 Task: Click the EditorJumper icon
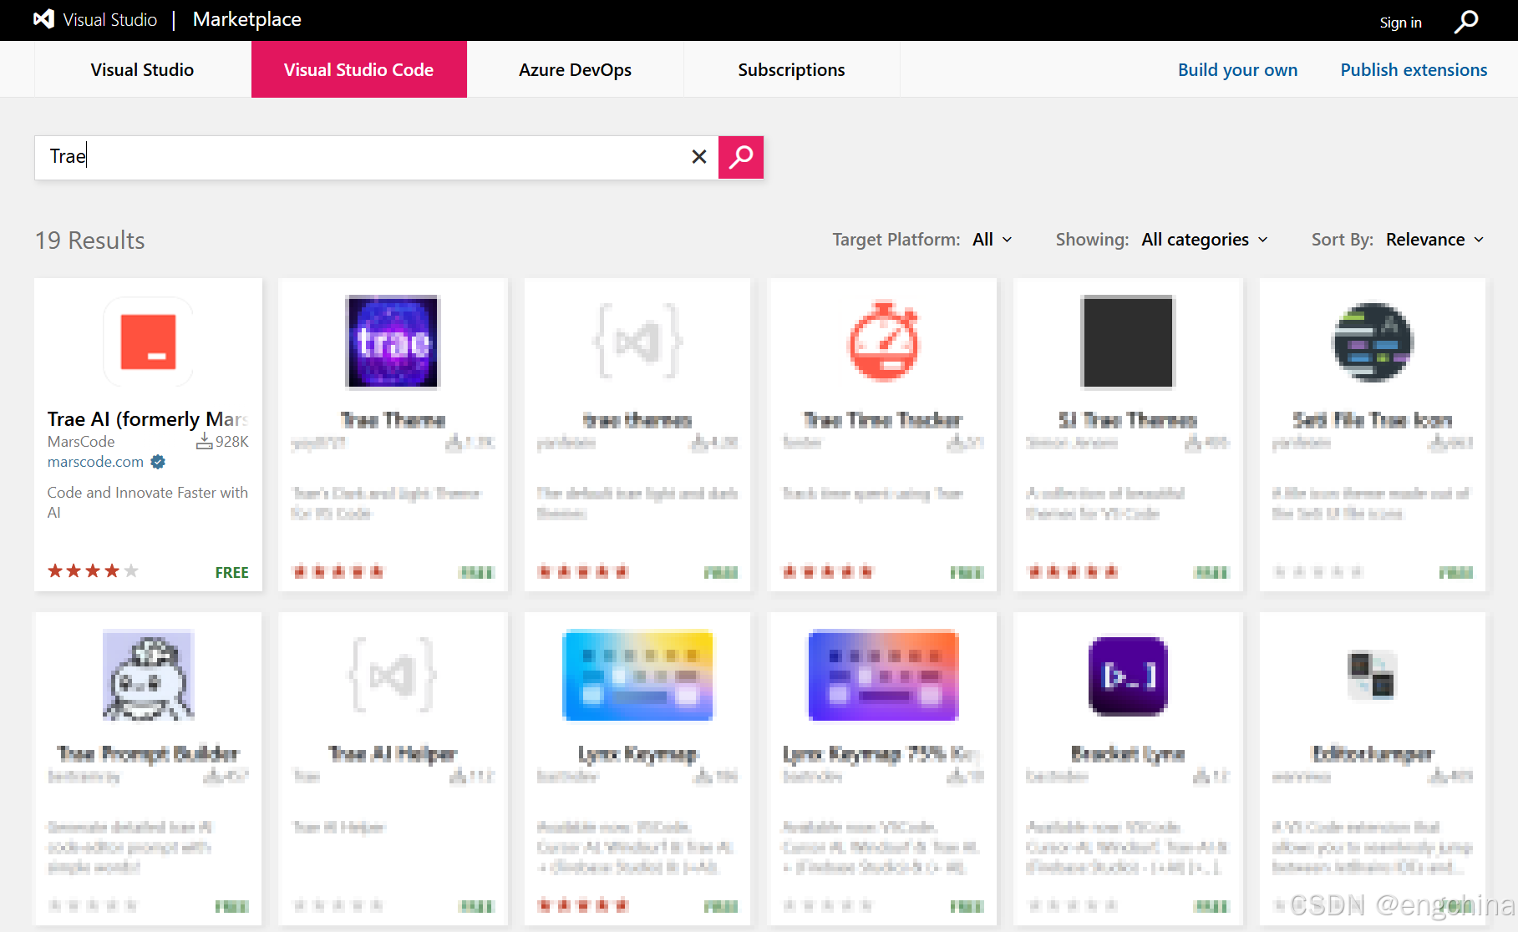[1372, 676]
